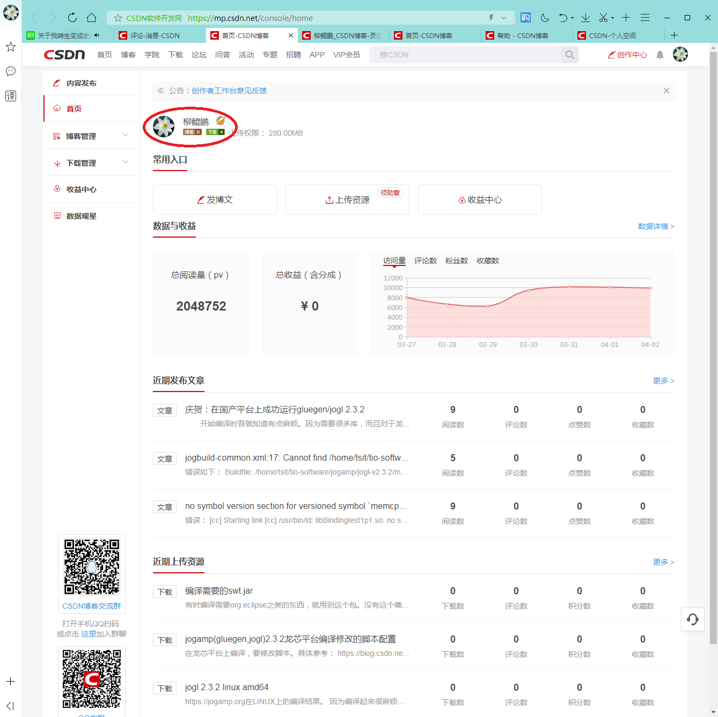Click the browser refresh icon
Viewport: 718px width, 717px height.
[72, 18]
